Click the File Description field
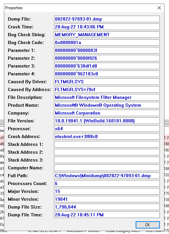The width and height of the screenshot is (169, 234). (107, 97)
